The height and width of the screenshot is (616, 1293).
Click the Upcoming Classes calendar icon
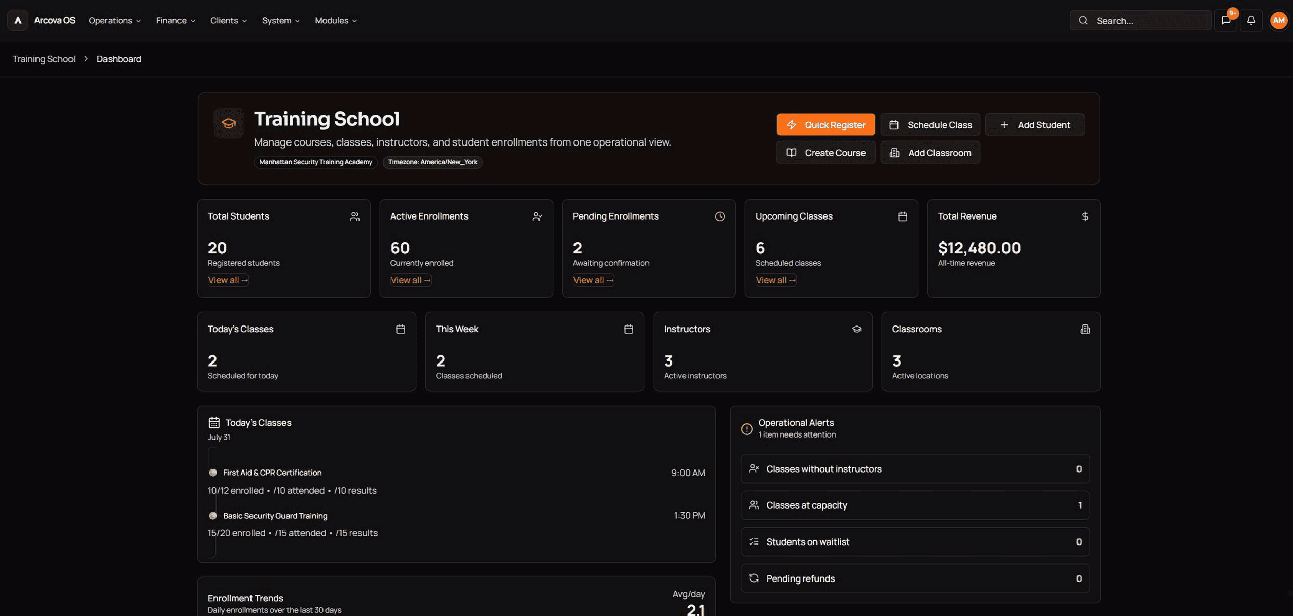902,216
